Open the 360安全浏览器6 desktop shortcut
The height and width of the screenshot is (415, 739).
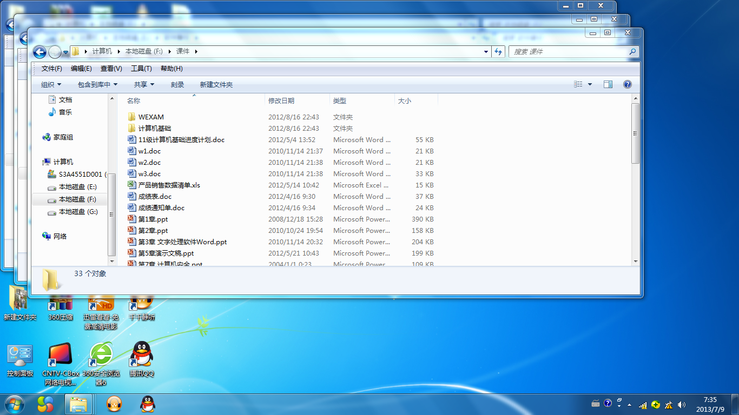pos(101,364)
